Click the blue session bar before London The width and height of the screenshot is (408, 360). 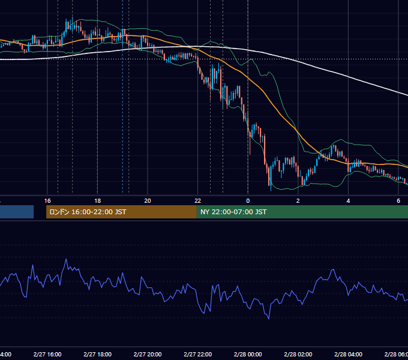17,212
